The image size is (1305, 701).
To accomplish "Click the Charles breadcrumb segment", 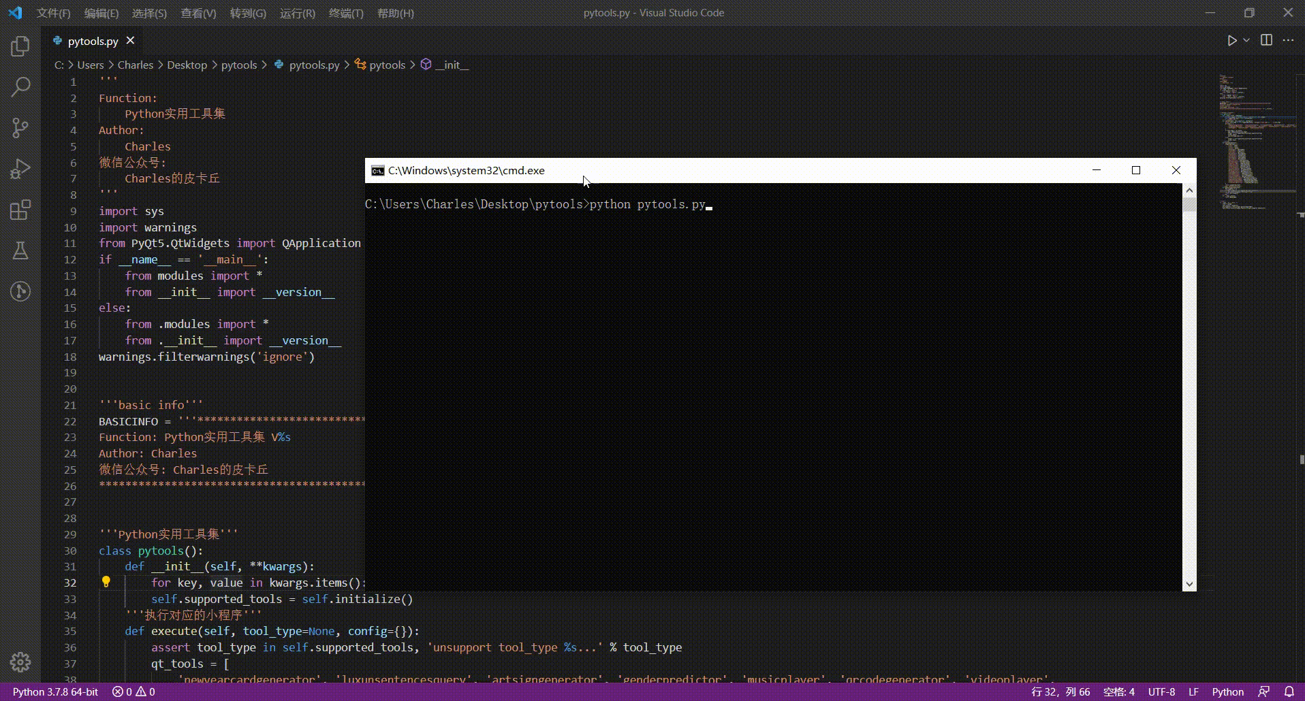I will [136, 65].
